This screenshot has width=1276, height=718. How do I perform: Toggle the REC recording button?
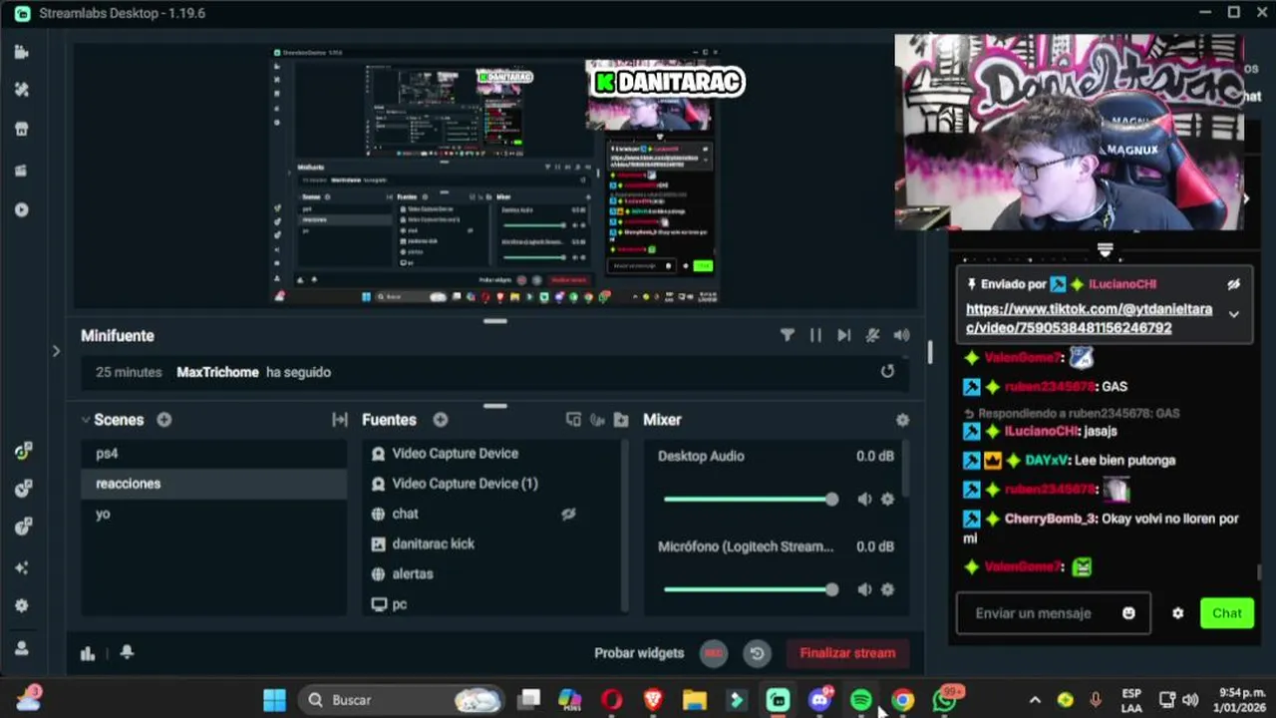[x=713, y=653]
